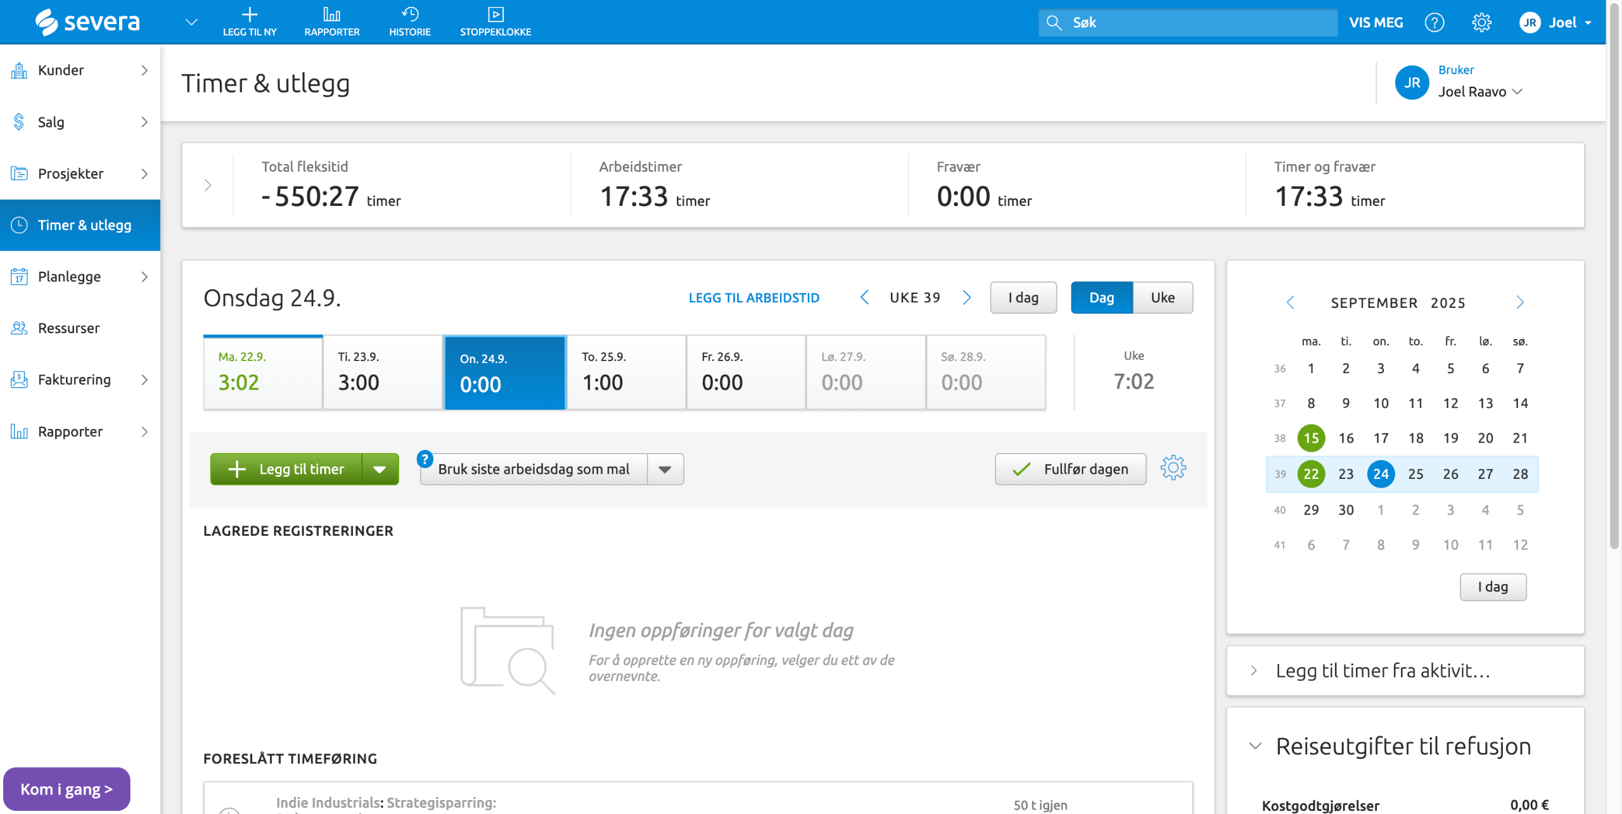Image resolution: width=1622 pixels, height=814 pixels.
Task: Mark the day complete with Fullfør dagen
Action: (x=1070, y=469)
